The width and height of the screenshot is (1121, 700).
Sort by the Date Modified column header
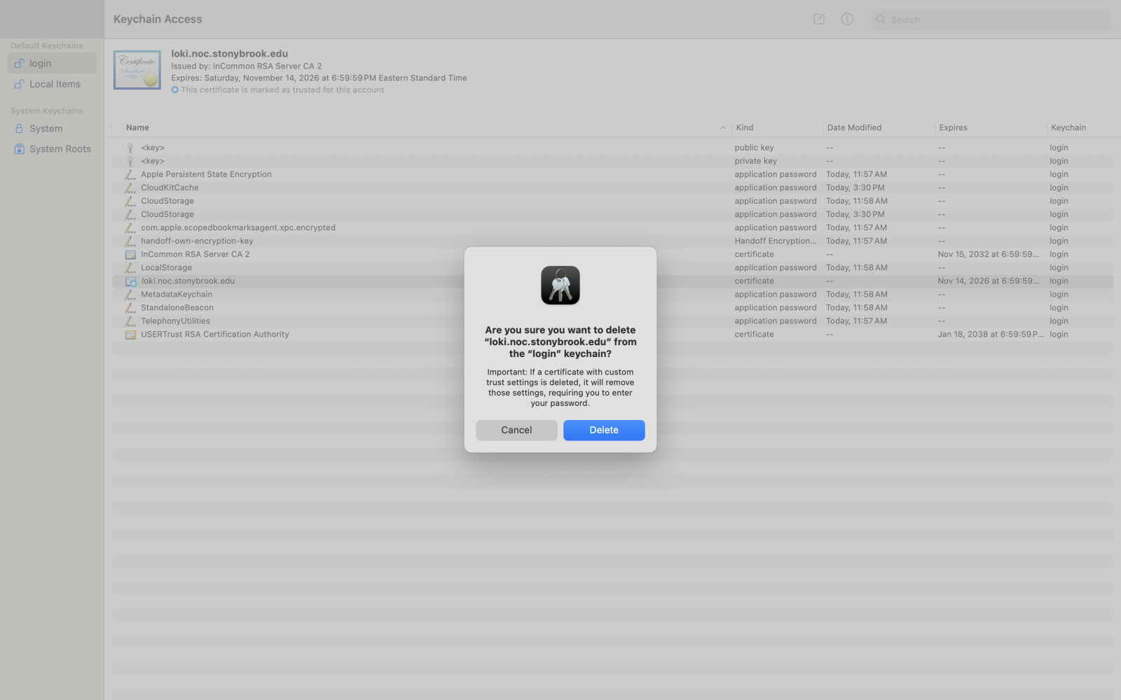(x=854, y=127)
